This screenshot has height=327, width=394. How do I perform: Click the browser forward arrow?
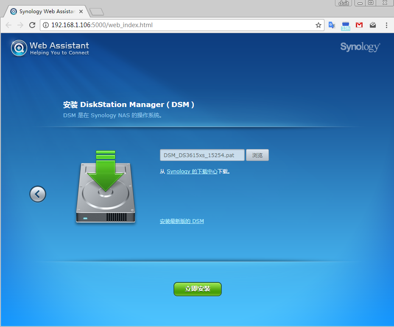coord(20,25)
